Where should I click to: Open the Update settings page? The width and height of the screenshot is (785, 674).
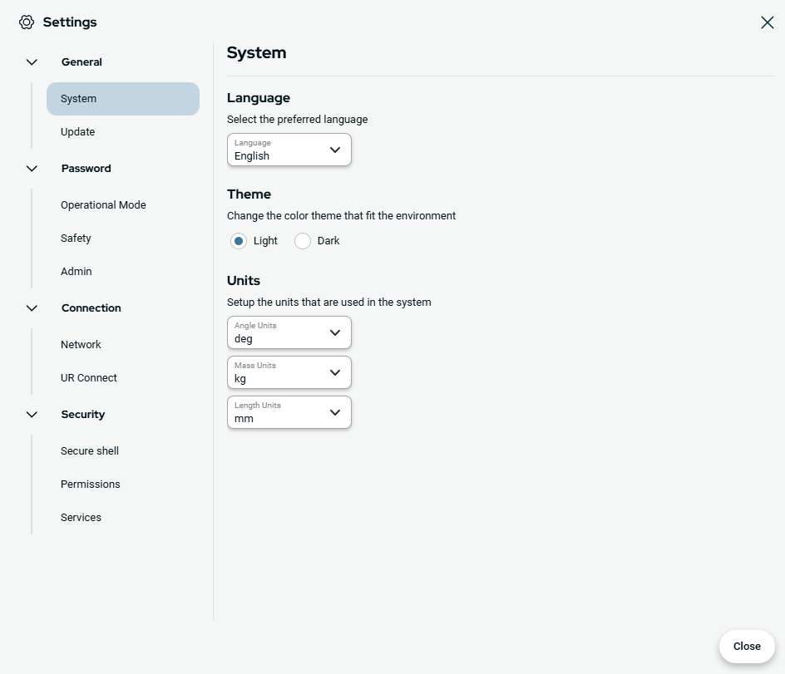click(x=78, y=132)
